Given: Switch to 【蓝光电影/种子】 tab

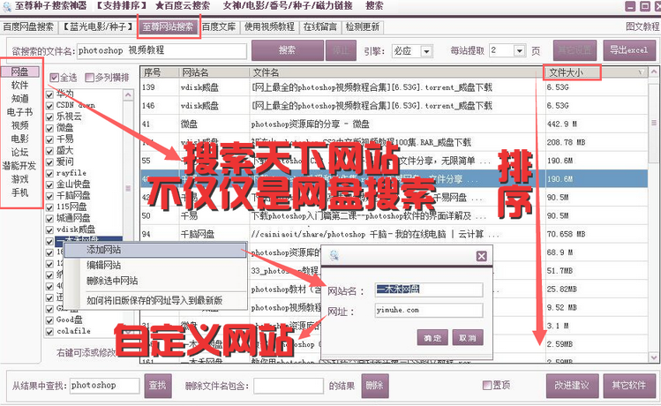Looking at the screenshot, I should coord(97,27).
